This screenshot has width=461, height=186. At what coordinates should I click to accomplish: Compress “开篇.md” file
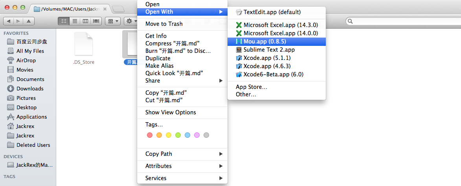pos(182,43)
